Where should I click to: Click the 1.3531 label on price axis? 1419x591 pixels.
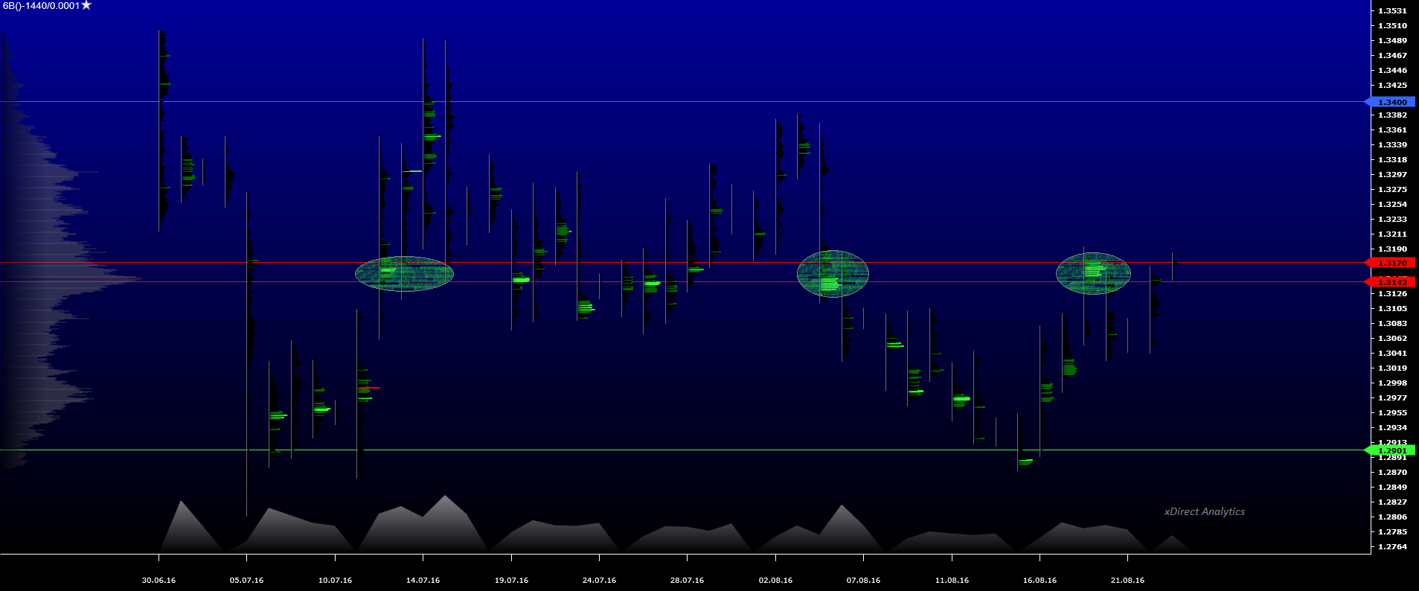click(1392, 10)
